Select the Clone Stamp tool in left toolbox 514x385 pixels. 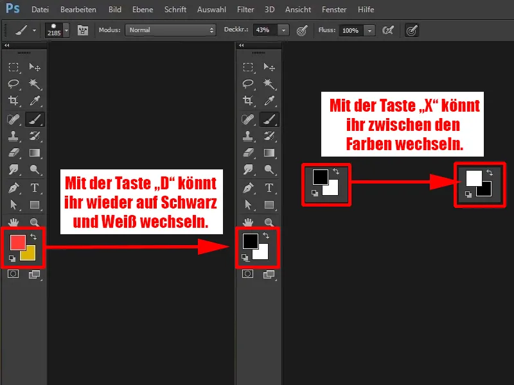[13, 136]
